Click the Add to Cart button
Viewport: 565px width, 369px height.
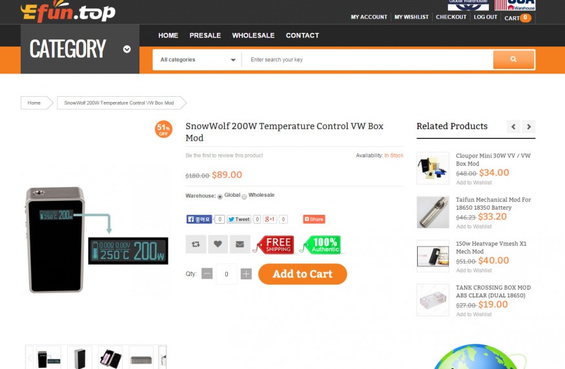click(303, 274)
